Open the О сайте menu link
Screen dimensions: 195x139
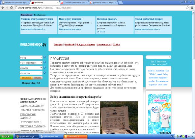pyautogui.click(x=116, y=45)
